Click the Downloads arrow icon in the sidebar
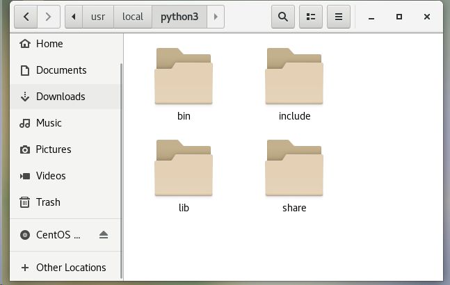450x285 pixels. pyautogui.click(x=25, y=97)
